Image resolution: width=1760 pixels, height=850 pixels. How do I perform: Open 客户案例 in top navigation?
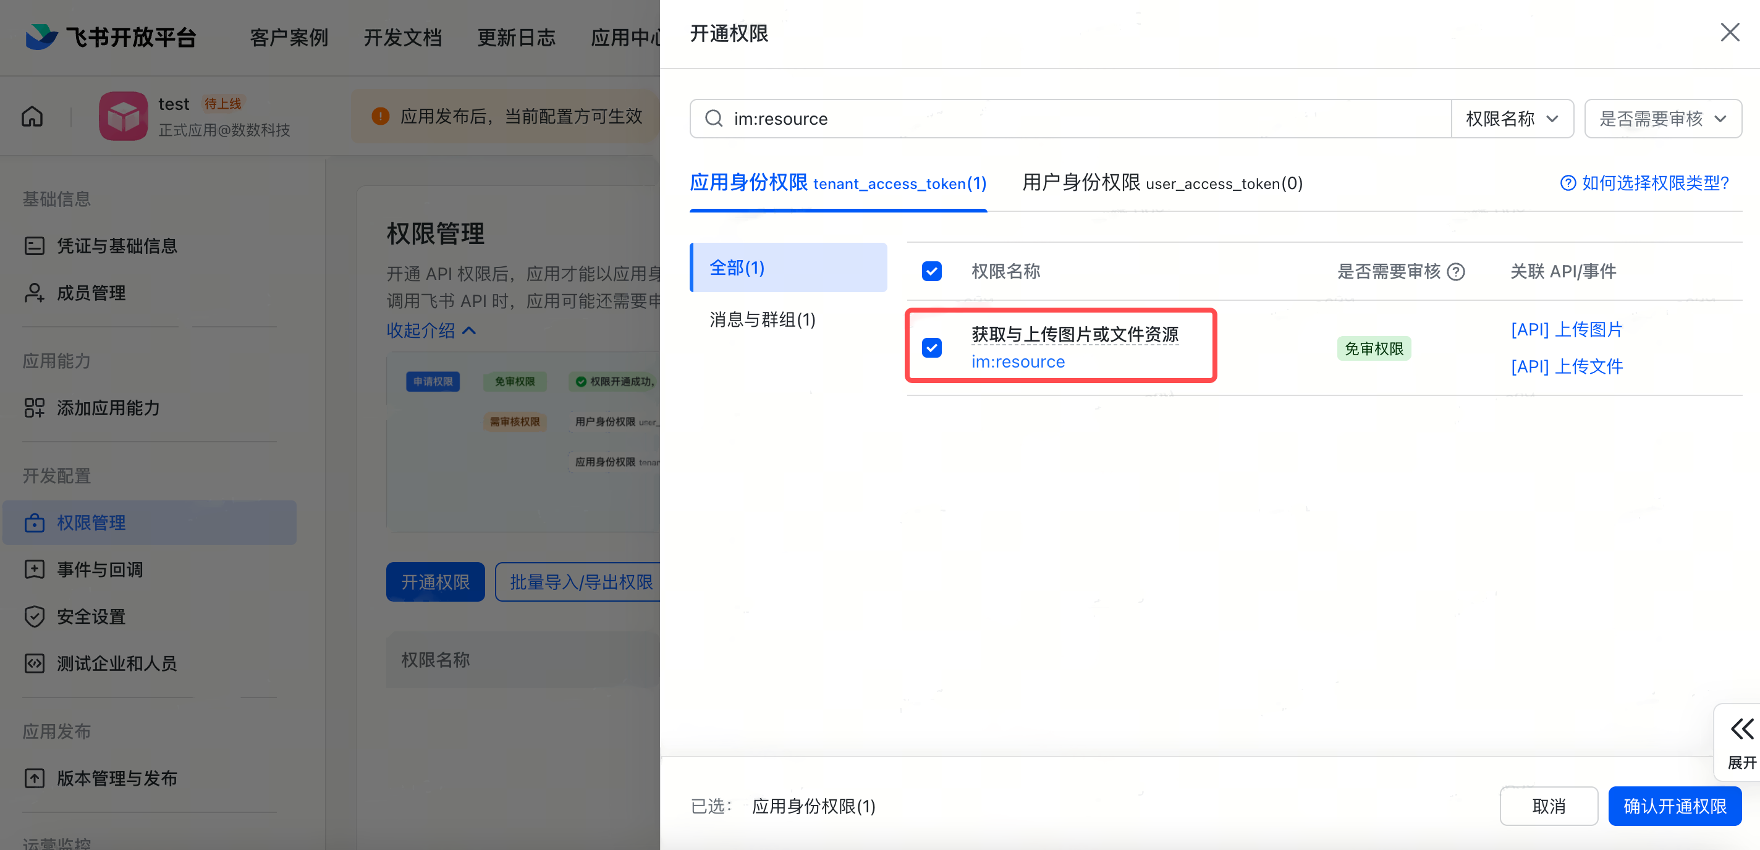point(289,38)
